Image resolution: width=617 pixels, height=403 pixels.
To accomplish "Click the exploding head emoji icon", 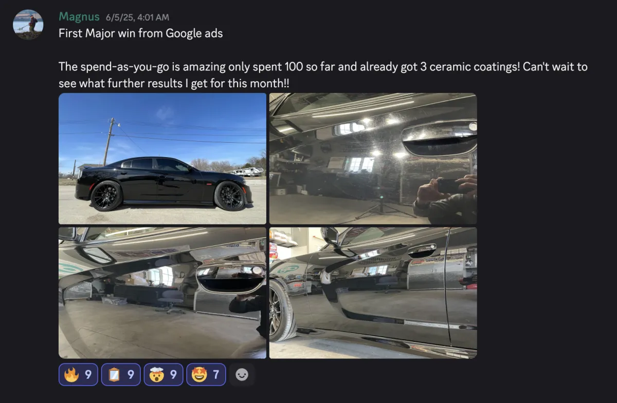I will (156, 375).
